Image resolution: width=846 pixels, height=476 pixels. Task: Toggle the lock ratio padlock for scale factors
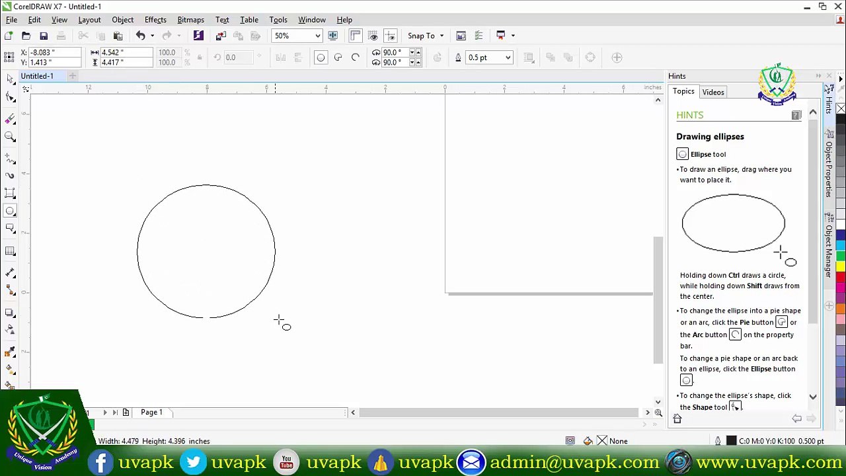point(200,58)
